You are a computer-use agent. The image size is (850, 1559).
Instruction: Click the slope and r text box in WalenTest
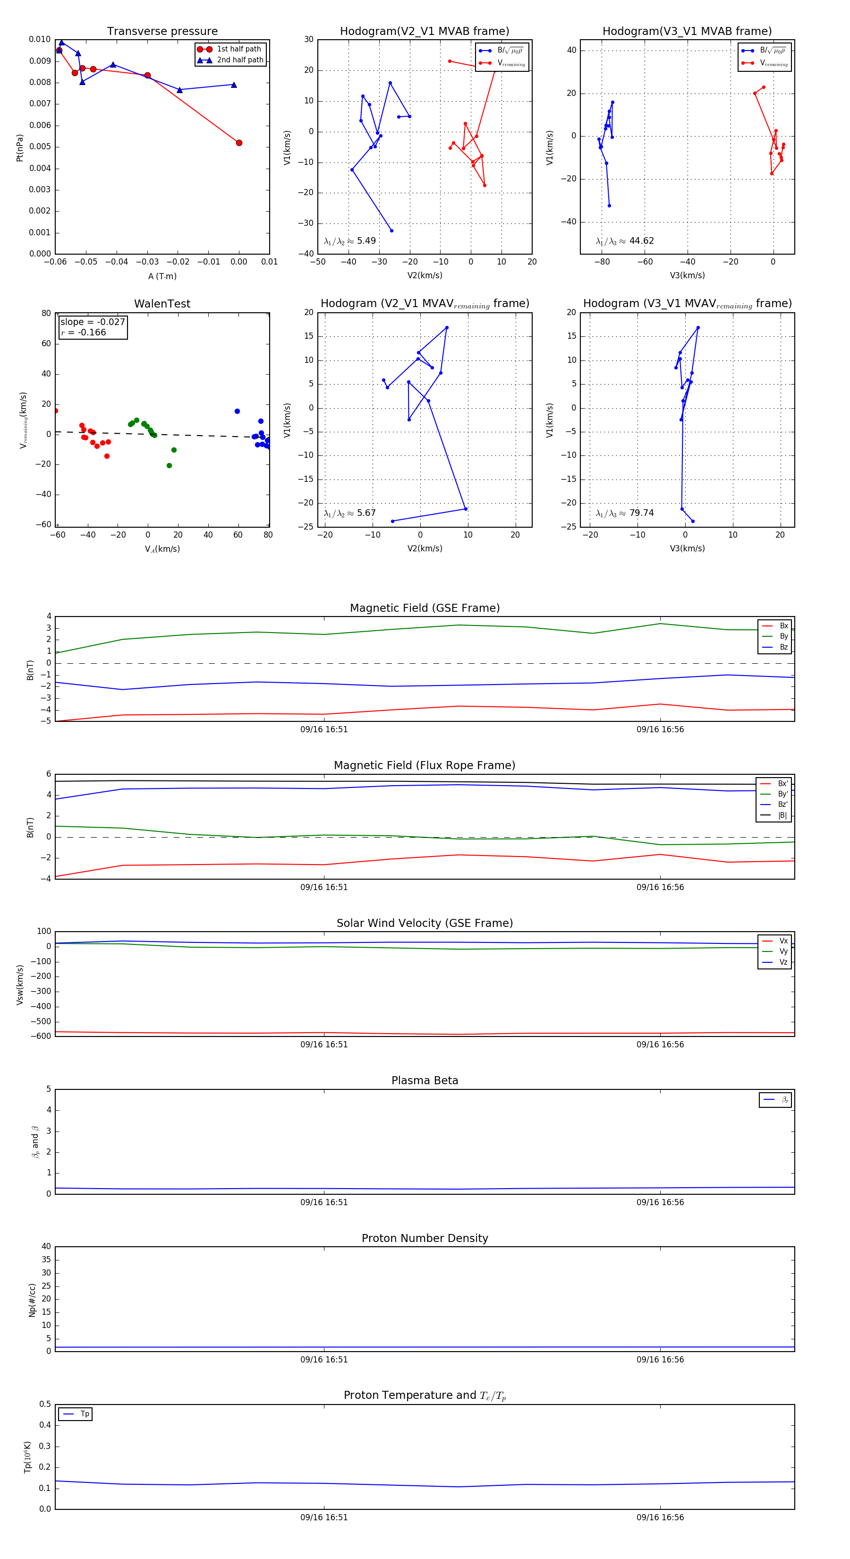(93, 327)
